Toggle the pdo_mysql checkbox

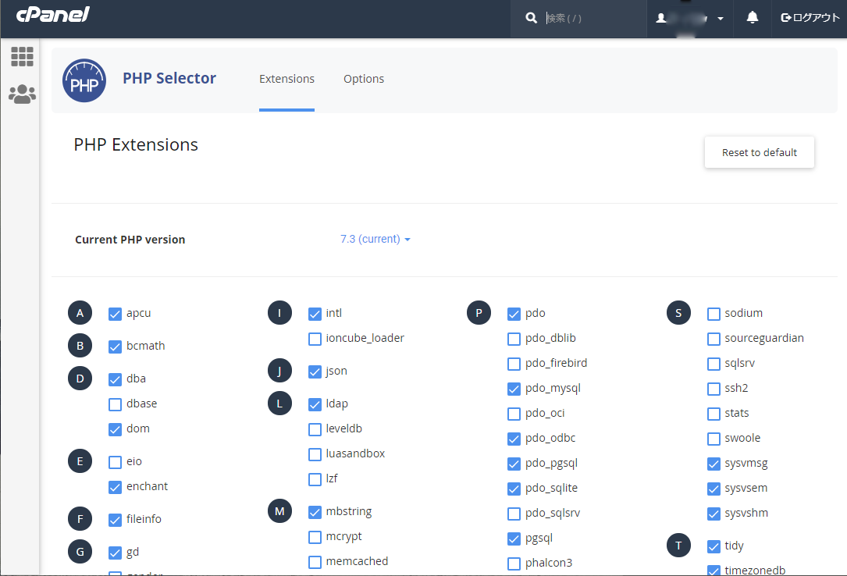click(514, 389)
